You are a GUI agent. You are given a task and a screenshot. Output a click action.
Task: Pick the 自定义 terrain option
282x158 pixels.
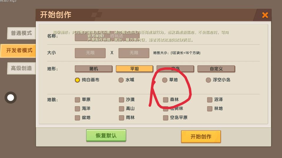click(x=216, y=69)
